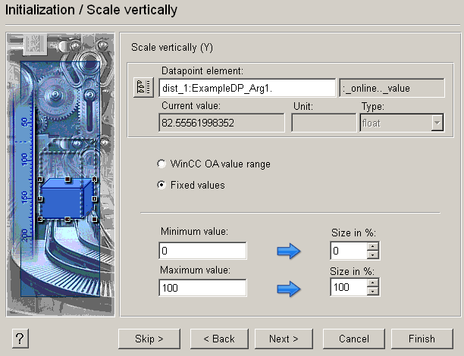Screen dimensions: 464x356
Task: Select the Fixed values radio button
Action: point(161,185)
